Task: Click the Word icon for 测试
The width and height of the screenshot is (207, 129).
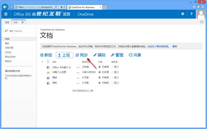Action: click(48, 78)
